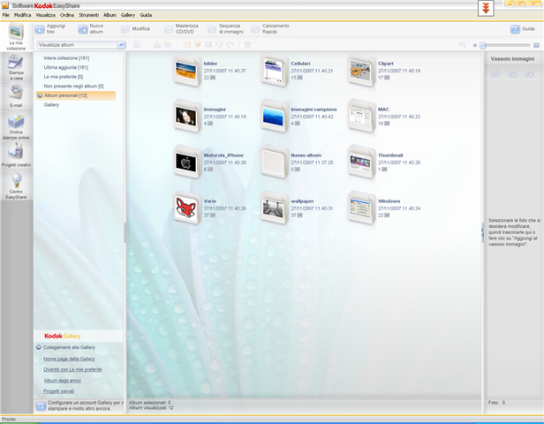This screenshot has width=544, height=424.
Task: Click the small thumbnail size icon
Action: [474, 45]
